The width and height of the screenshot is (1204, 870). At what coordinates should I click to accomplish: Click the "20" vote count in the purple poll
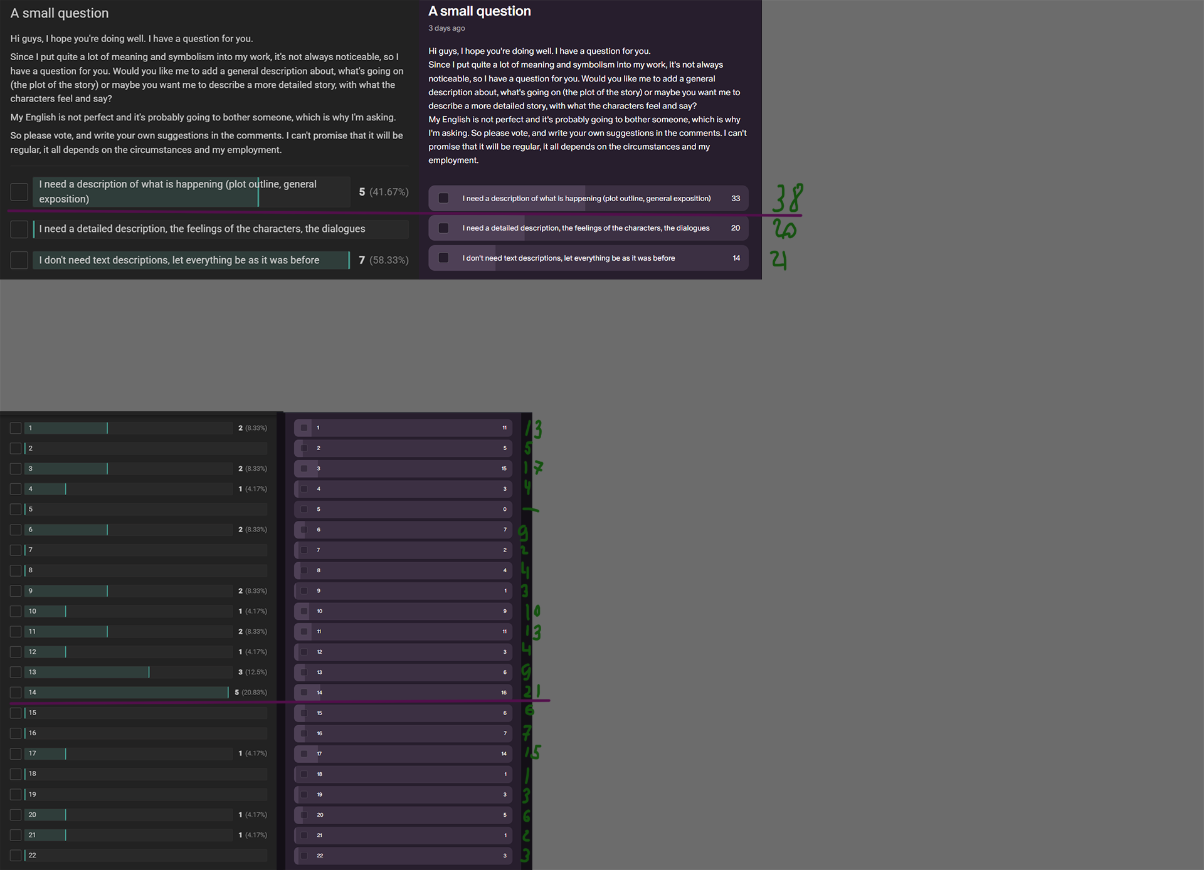pos(736,228)
